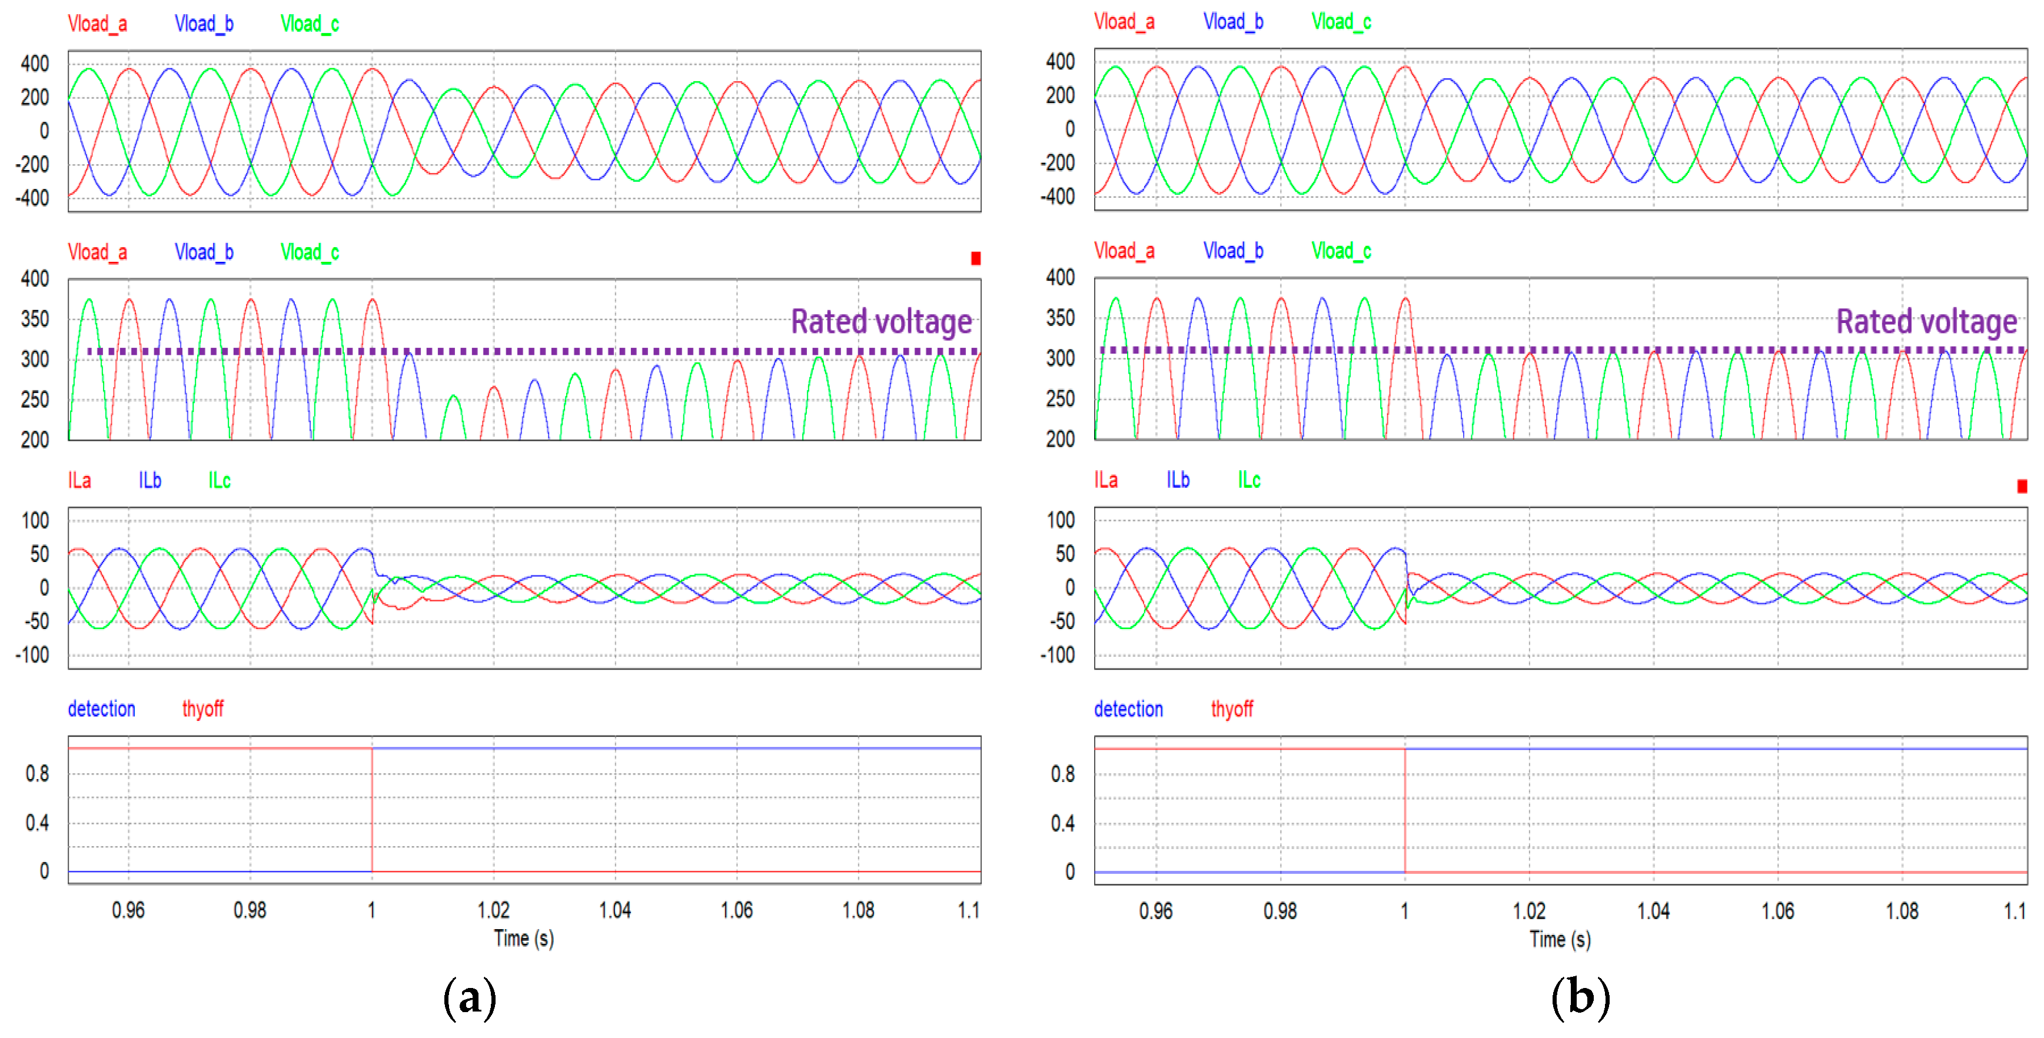The image size is (2044, 1038).
Task: Click ILc legend in panel (a)
Action: pos(219,480)
